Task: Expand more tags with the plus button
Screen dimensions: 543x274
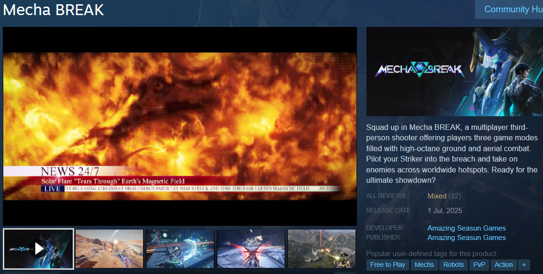Action: 524,265
